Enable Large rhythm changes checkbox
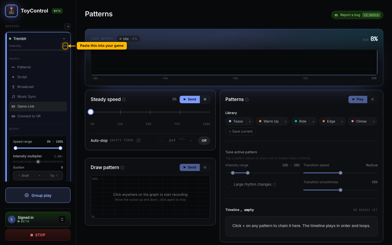The height and width of the screenshot is (245, 392). 229,184
